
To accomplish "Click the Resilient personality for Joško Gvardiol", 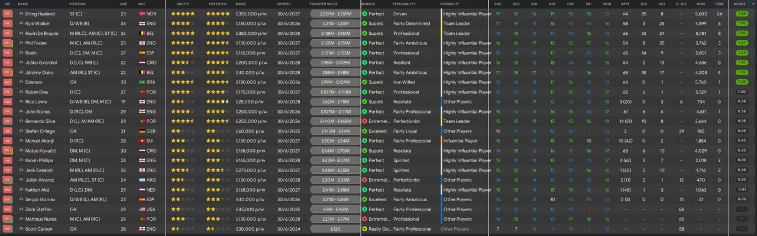I will pos(402,63).
